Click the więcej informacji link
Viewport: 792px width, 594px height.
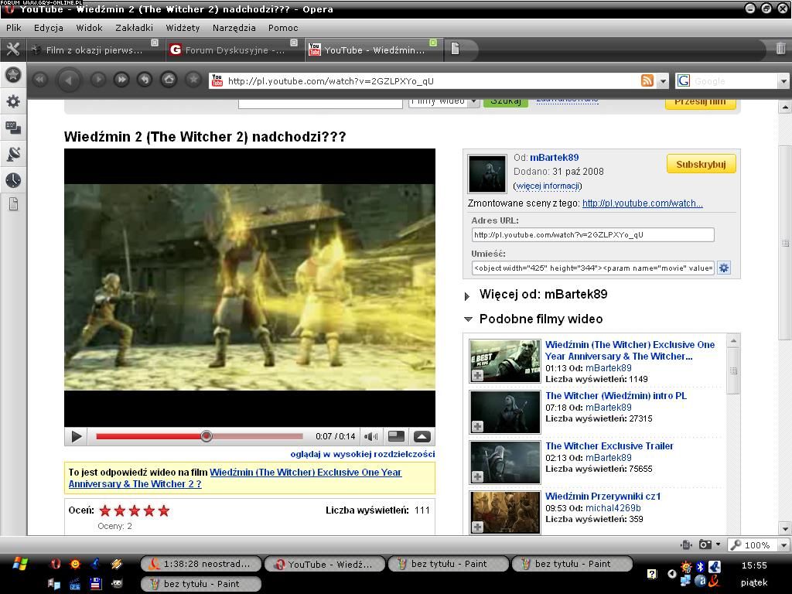(x=548, y=186)
